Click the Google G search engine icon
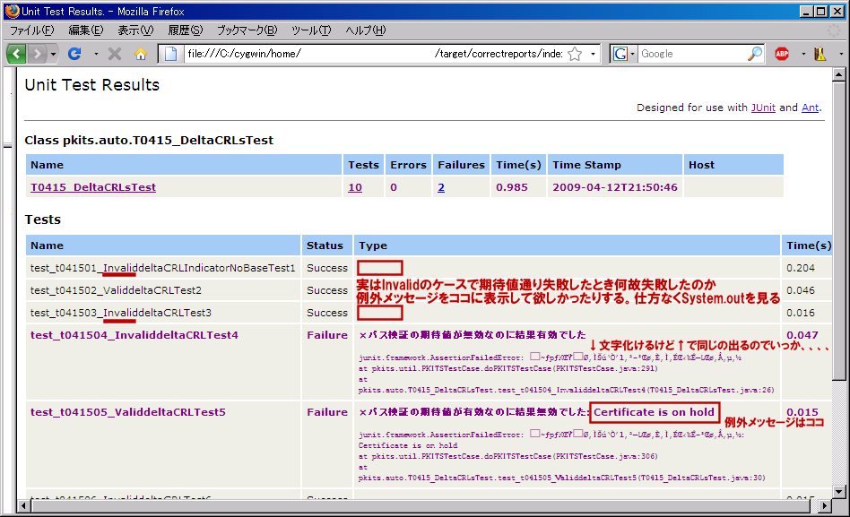This screenshot has width=850, height=517. tap(620, 54)
